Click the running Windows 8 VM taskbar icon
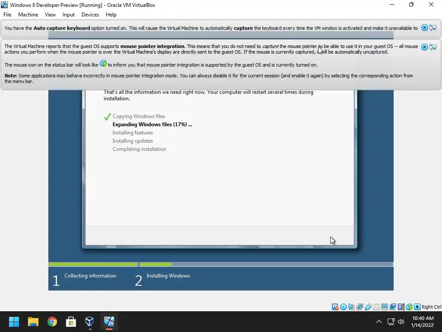442x332 pixels. coord(109,322)
